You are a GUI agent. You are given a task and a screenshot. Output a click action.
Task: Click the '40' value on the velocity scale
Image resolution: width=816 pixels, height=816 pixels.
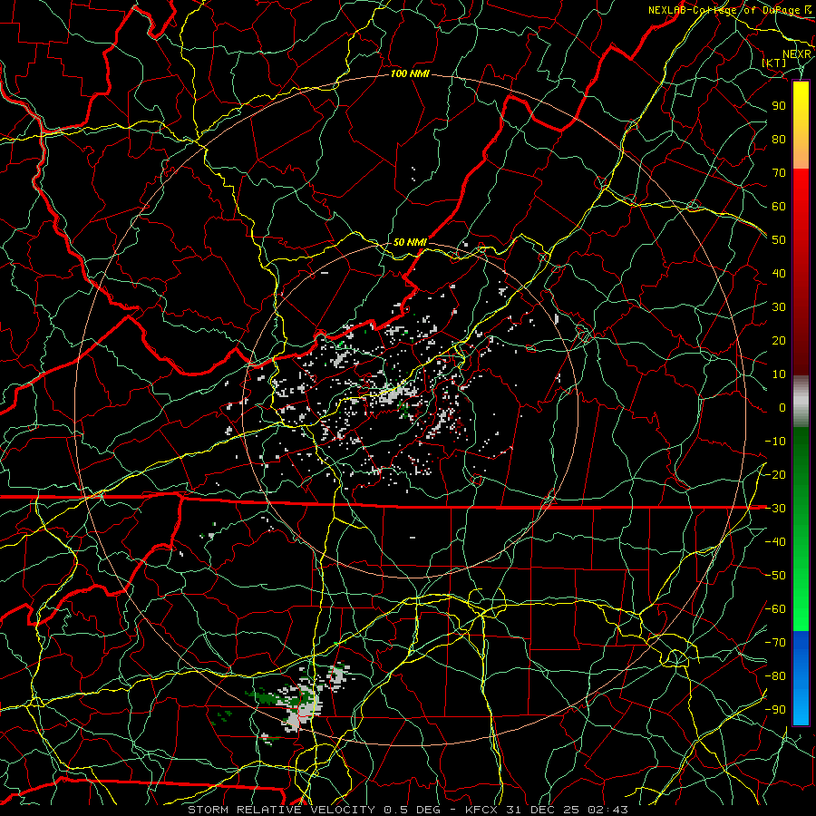click(x=779, y=274)
